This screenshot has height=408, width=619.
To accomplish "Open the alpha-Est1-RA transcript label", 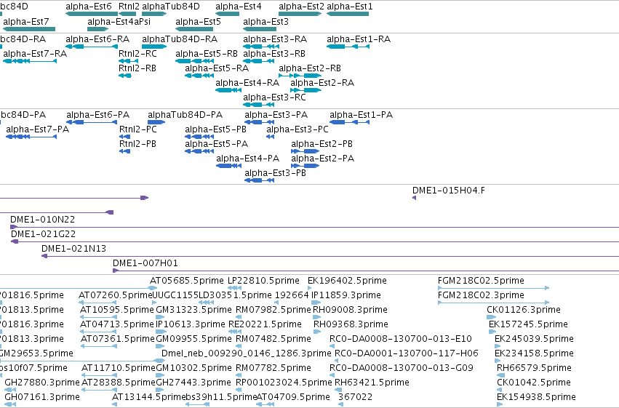I will coord(359,39).
